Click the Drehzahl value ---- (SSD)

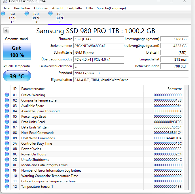[x=175, y=53]
